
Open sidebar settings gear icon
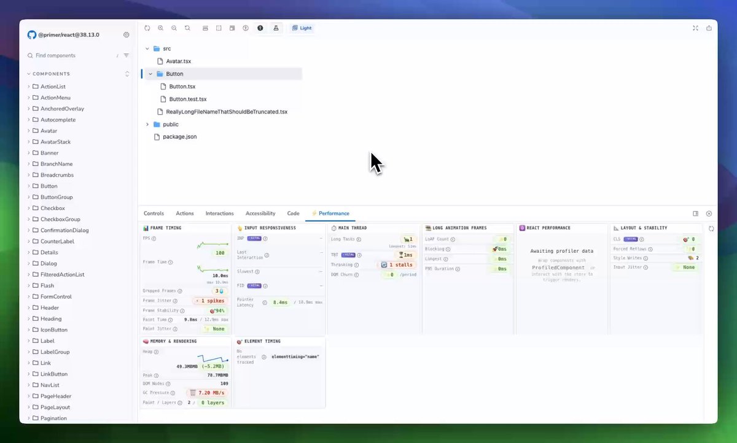pyautogui.click(x=127, y=35)
